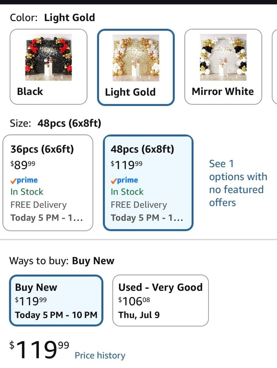277x368 pixels.
Task: Select the 48pcs (6x8ft) size option
Action: pos(148,183)
